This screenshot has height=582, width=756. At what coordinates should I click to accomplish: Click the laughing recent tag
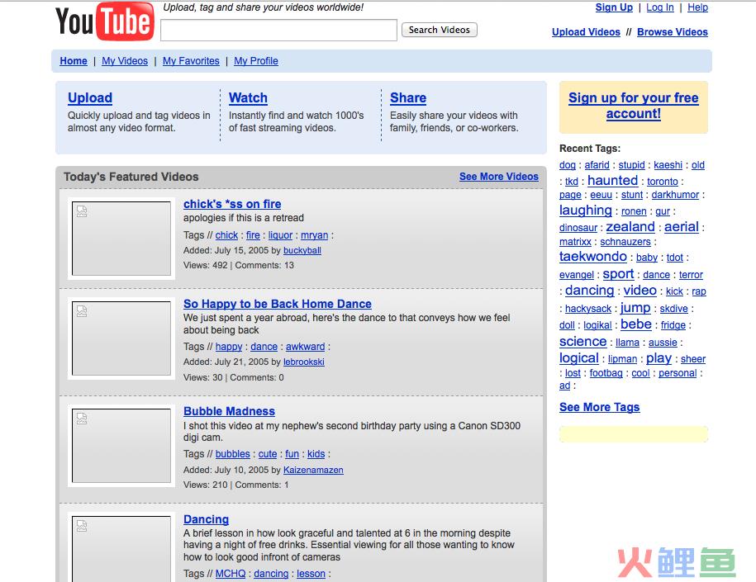(x=585, y=210)
